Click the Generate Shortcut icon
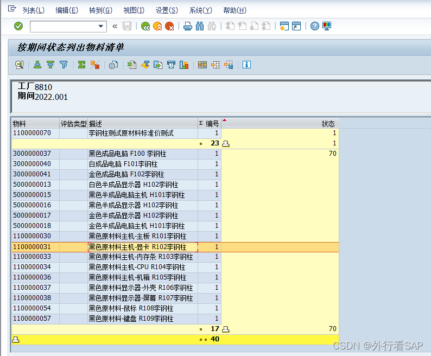 coord(296,27)
